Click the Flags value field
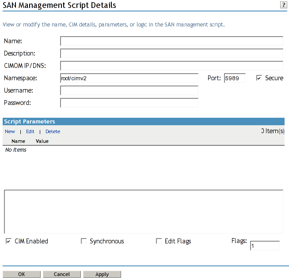289x280 pixels. click(x=264, y=246)
